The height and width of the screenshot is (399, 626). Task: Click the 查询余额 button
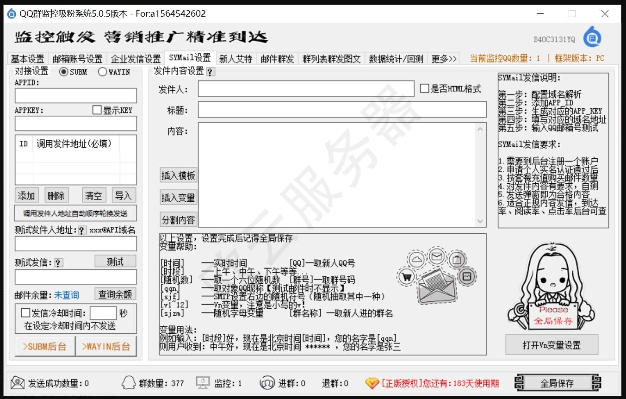[115, 294]
